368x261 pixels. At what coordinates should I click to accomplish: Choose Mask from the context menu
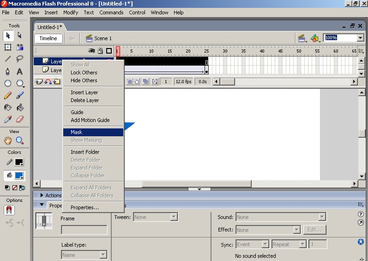click(x=93, y=132)
